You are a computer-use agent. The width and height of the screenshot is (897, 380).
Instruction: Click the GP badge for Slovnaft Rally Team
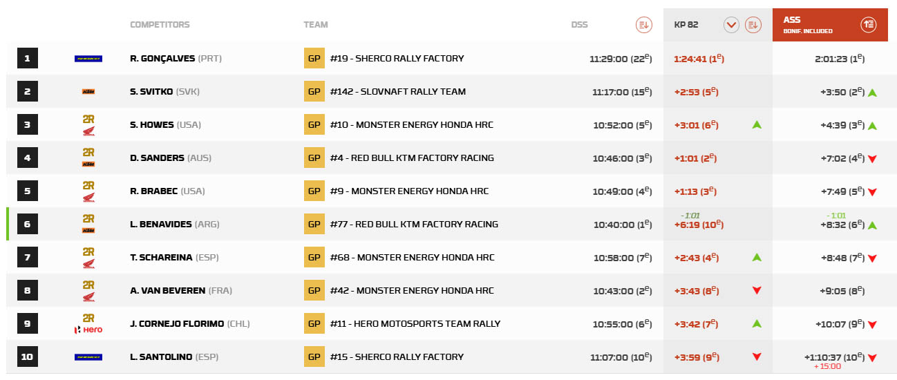coord(314,92)
